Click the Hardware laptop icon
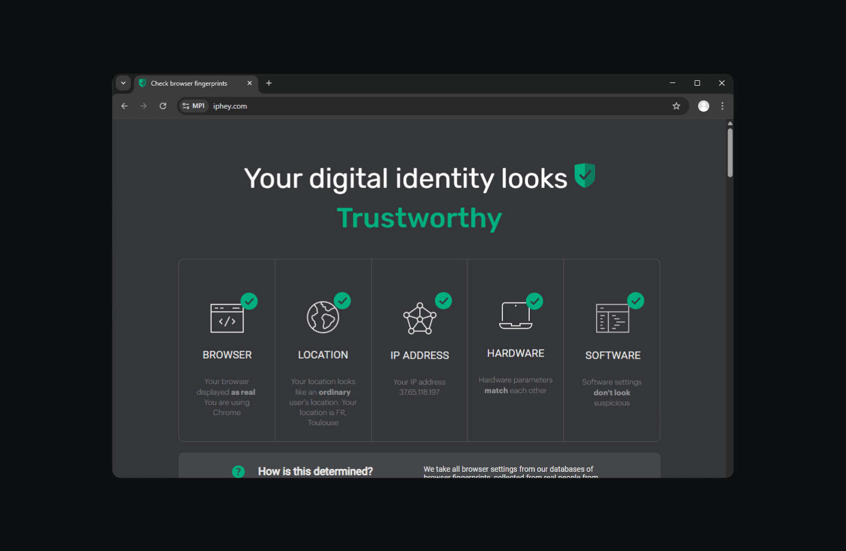This screenshot has height=551, width=846. pyautogui.click(x=516, y=315)
